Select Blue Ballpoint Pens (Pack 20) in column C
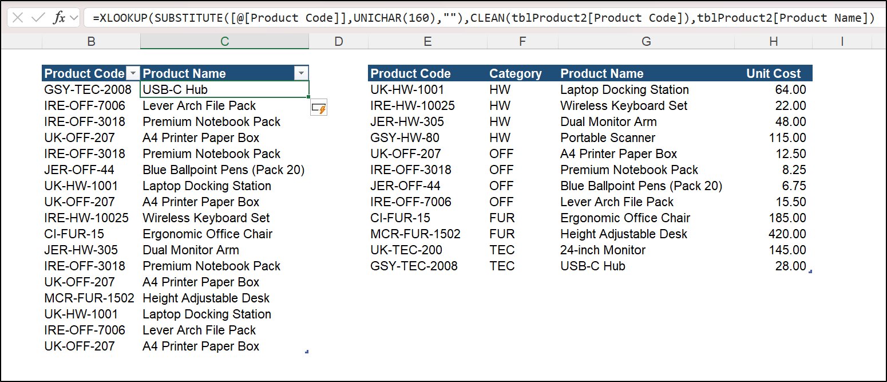The image size is (887, 382). click(224, 170)
